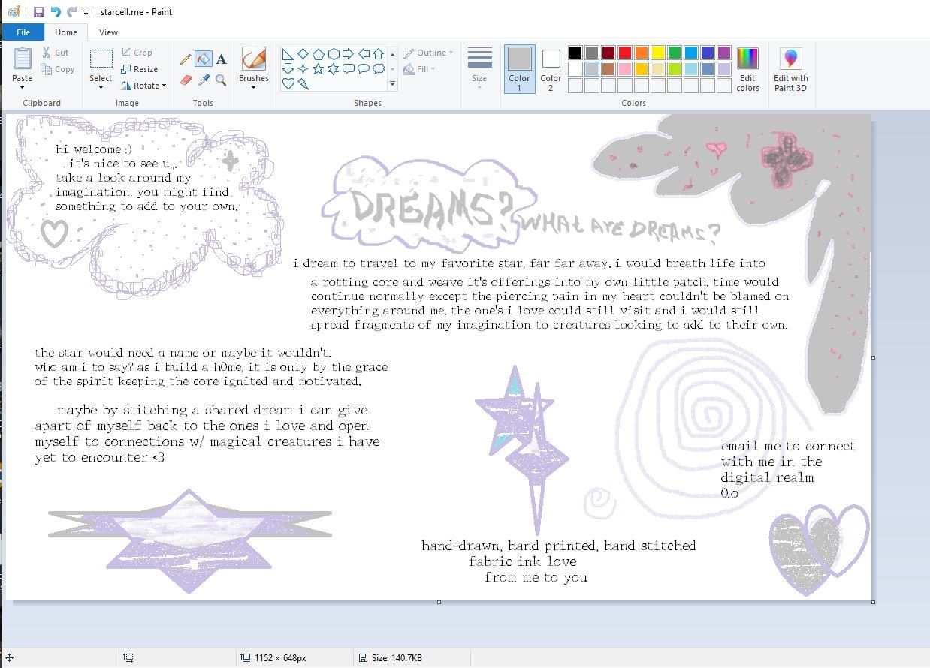Choose the oval callout shape
Image resolution: width=930 pixels, height=668 pixels.
click(363, 69)
